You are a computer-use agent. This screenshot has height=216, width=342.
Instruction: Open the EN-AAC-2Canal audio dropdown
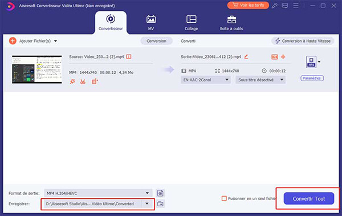click(x=205, y=80)
